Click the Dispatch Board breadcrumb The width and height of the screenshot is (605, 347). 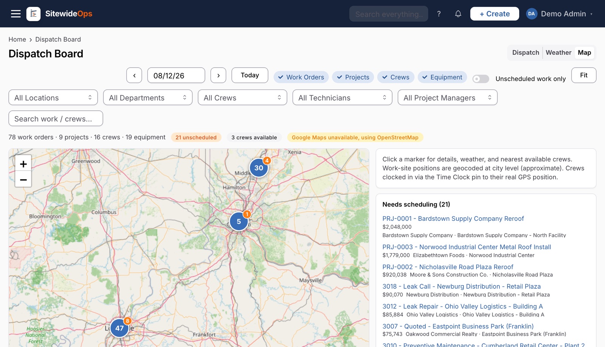(x=58, y=39)
